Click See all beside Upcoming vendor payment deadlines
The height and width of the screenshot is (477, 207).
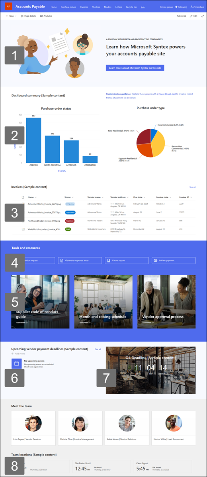point(98,349)
